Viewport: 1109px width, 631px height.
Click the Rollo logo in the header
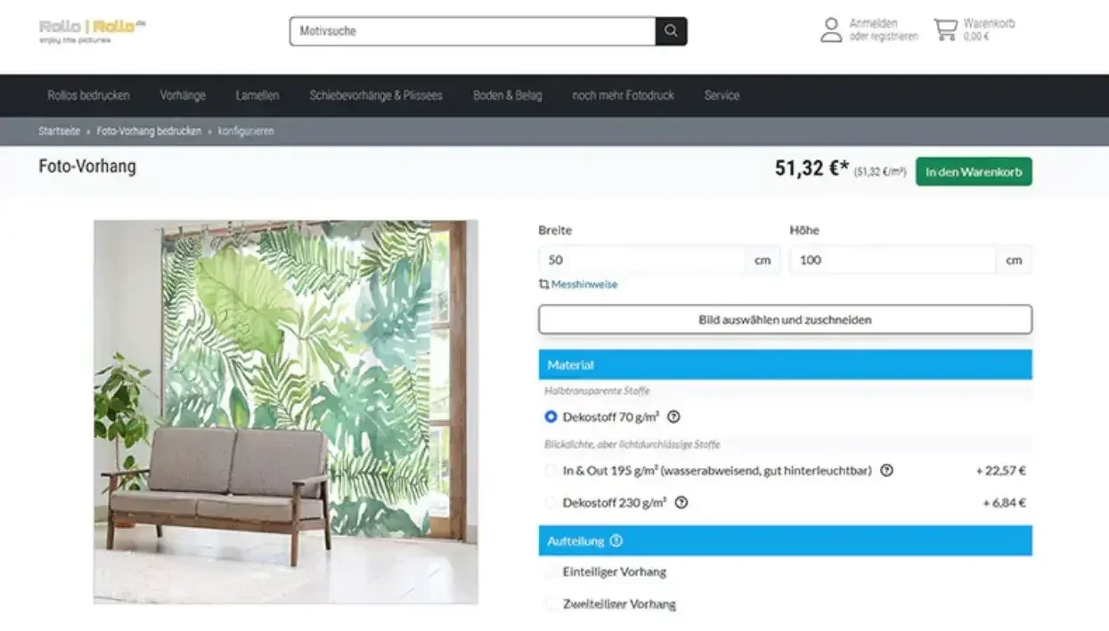[92, 30]
